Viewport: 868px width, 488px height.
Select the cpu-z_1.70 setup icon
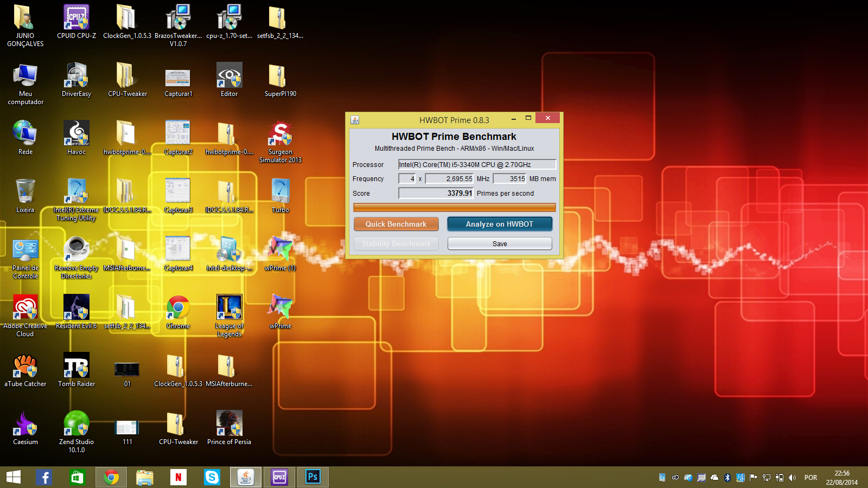coord(229,22)
